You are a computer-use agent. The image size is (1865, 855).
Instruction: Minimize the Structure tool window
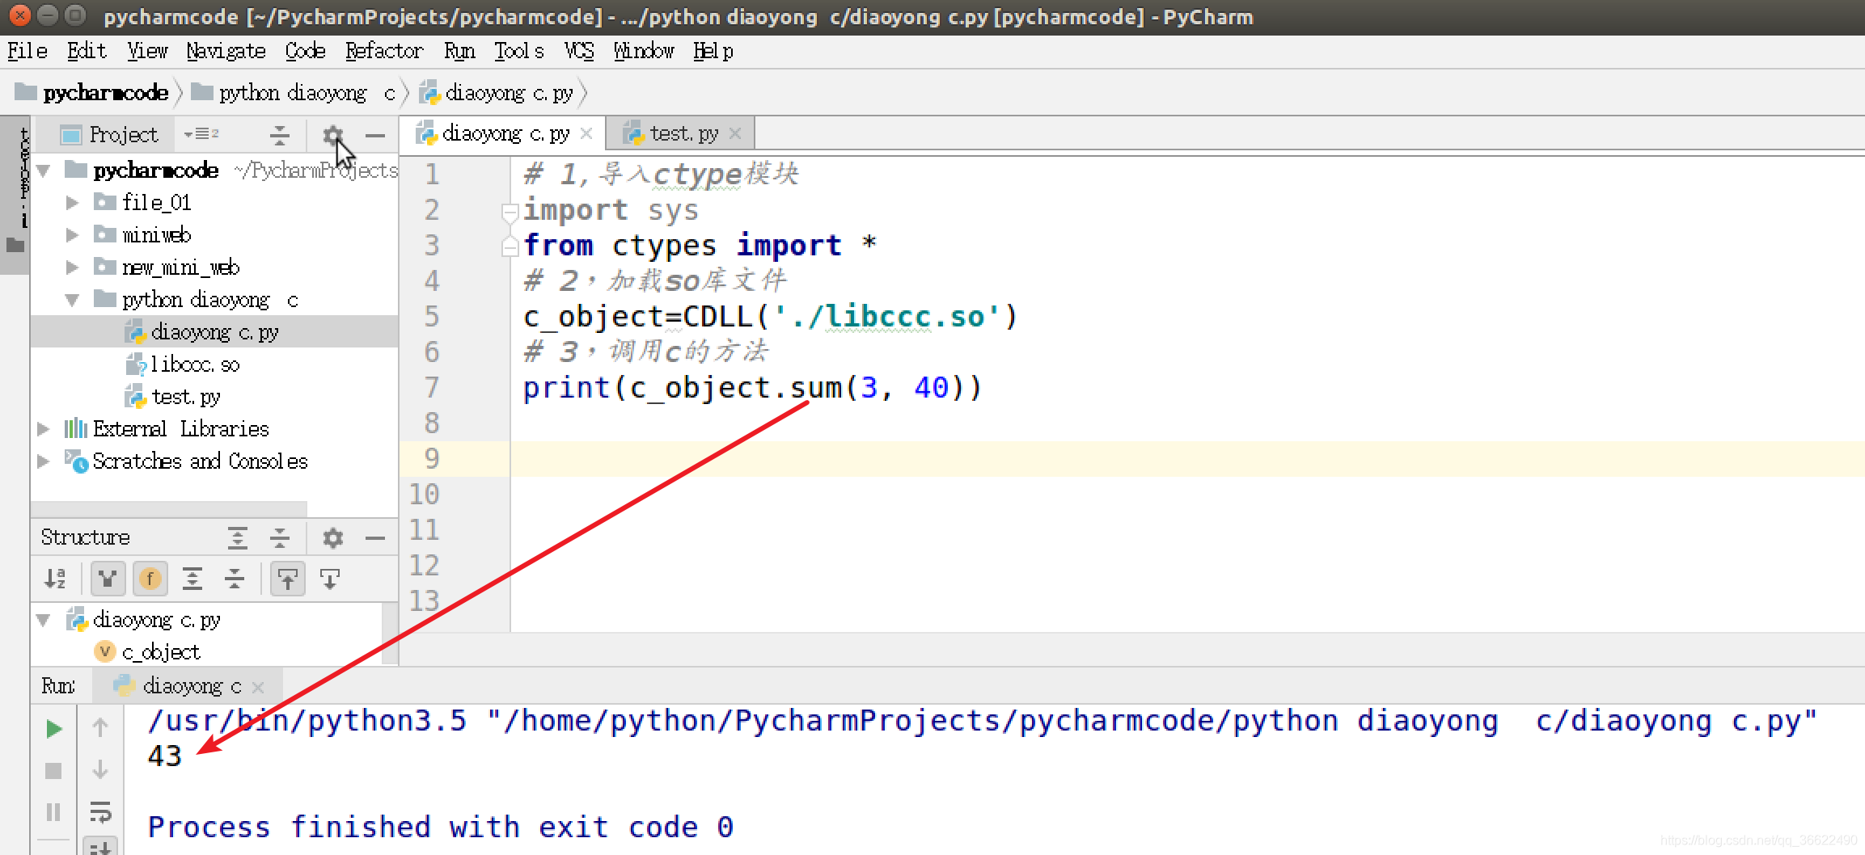pyautogui.click(x=374, y=537)
